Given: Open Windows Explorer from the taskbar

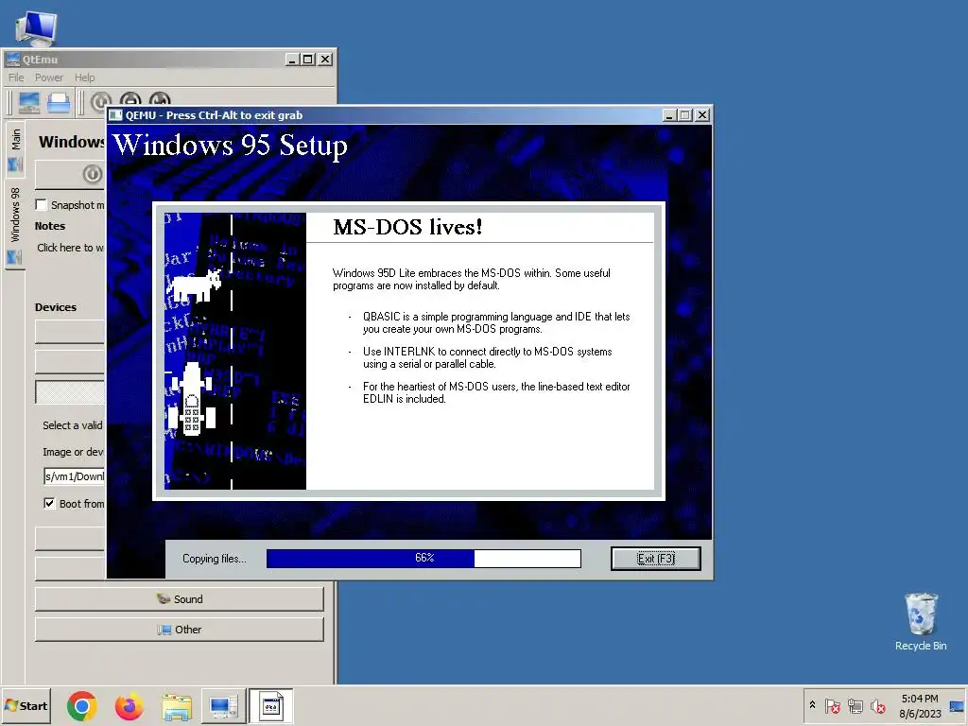Looking at the screenshot, I should pyautogui.click(x=177, y=706).
